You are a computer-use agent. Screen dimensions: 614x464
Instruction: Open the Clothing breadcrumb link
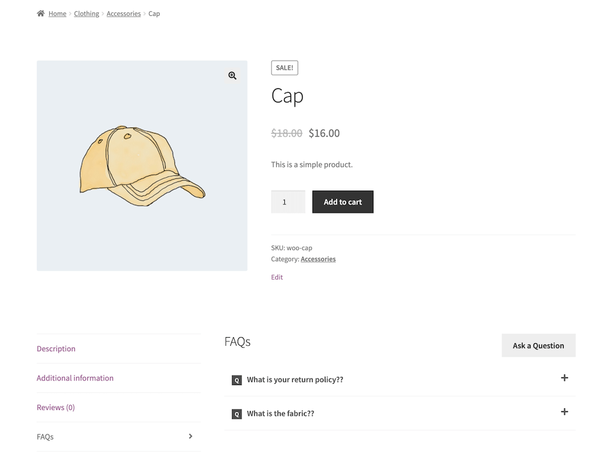coord(87,13)
